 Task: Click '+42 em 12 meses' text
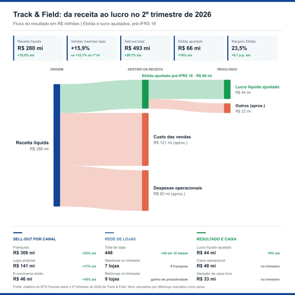[174, 254]
